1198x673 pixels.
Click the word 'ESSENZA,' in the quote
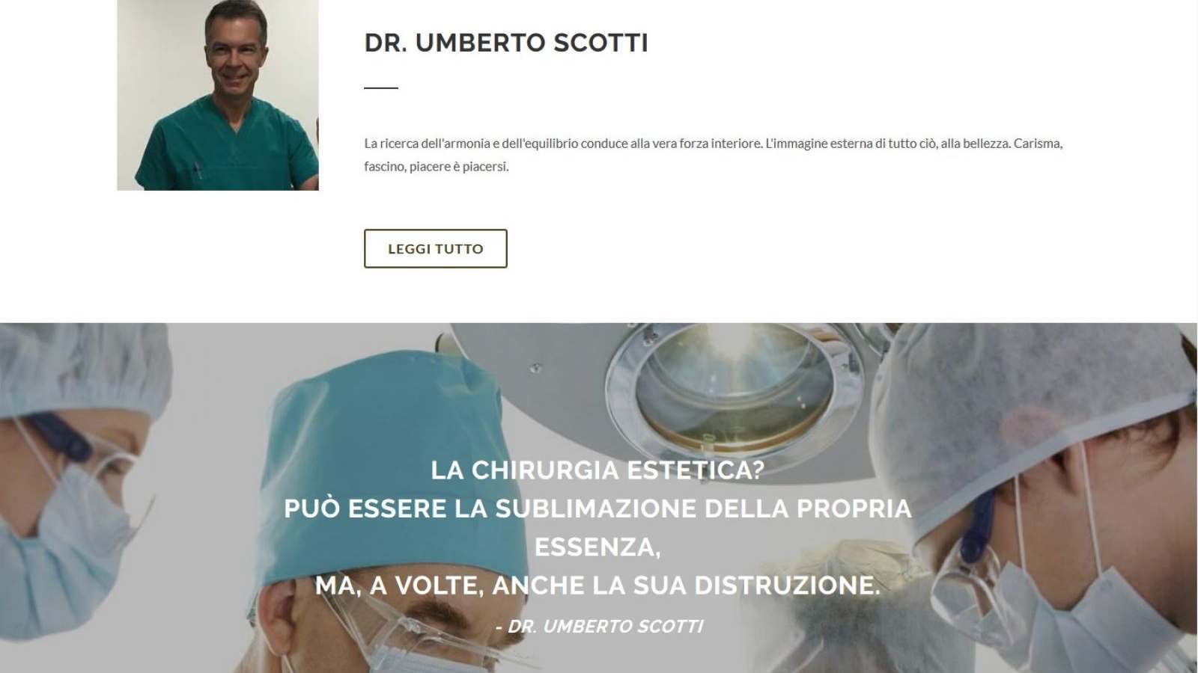[598, 547]
